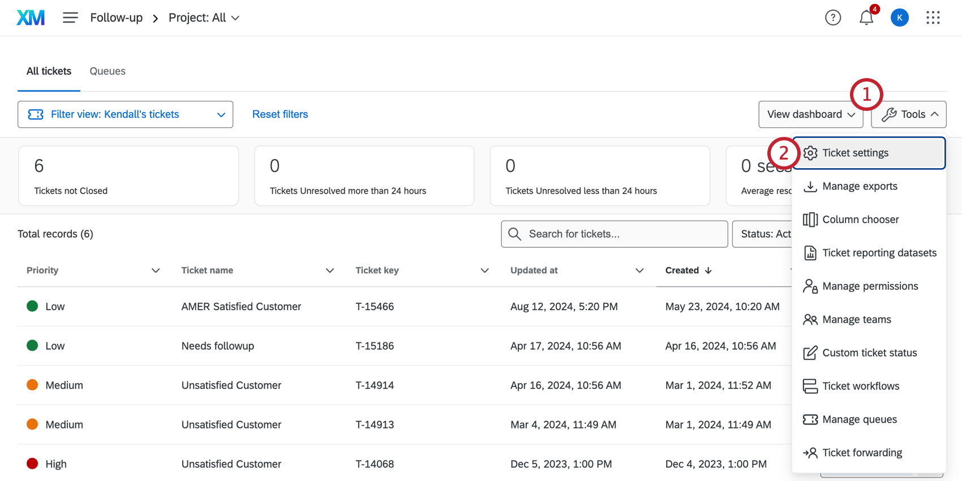962x481 pixels.
Task: Click the Custom ticket status pencil icon
Action: point(810,353)
